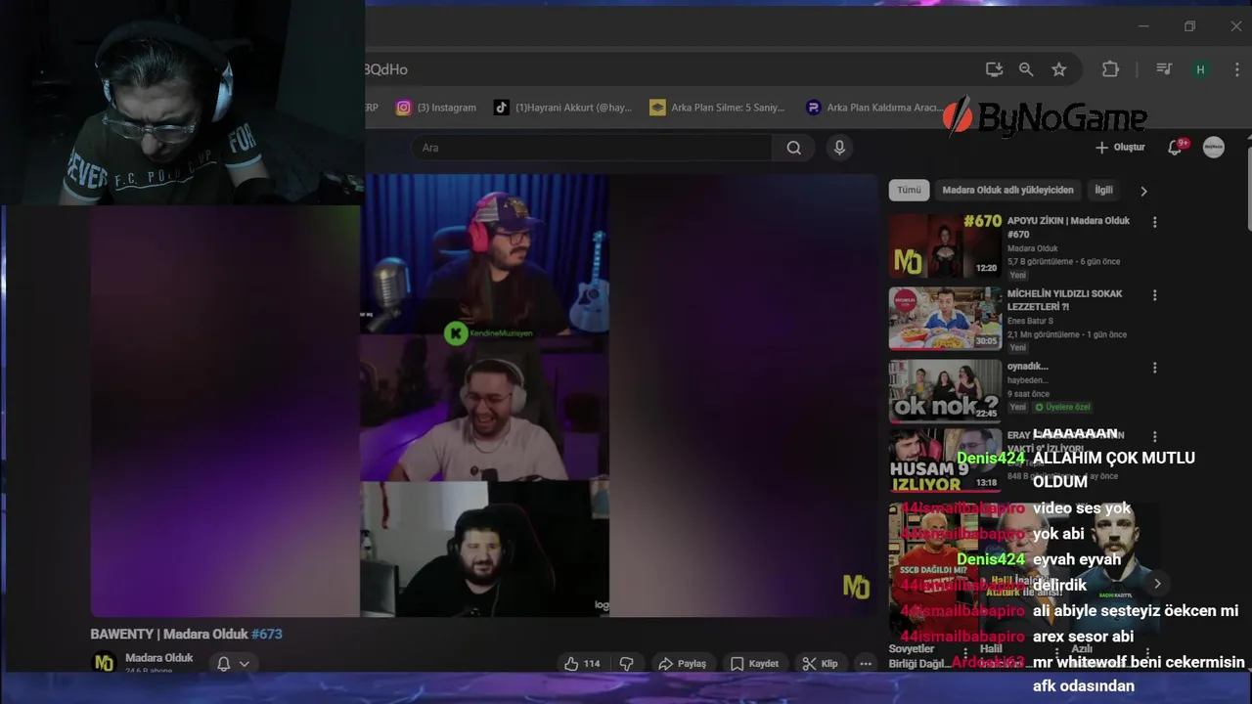
Task: Open Madara Olduk notification bell dropdown
Action: pos(233,664)
